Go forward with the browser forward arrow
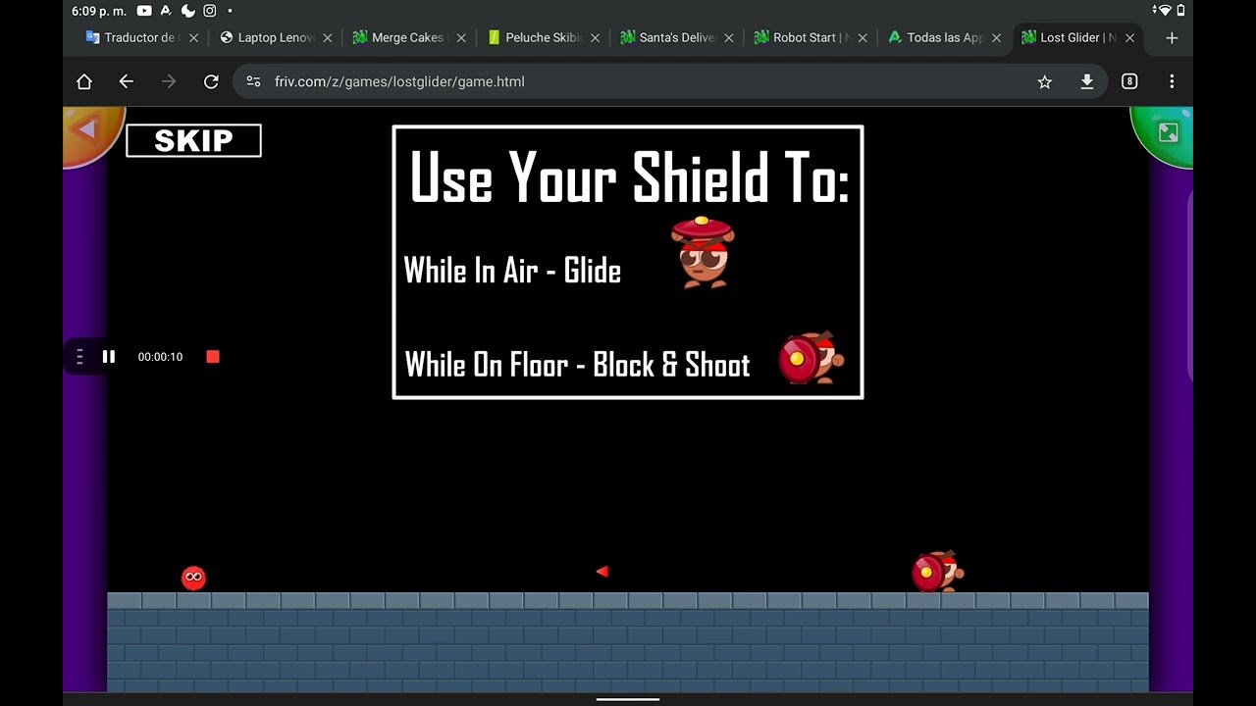The width and height of the screenshot is (1256, 706). [x=169, y=82]
